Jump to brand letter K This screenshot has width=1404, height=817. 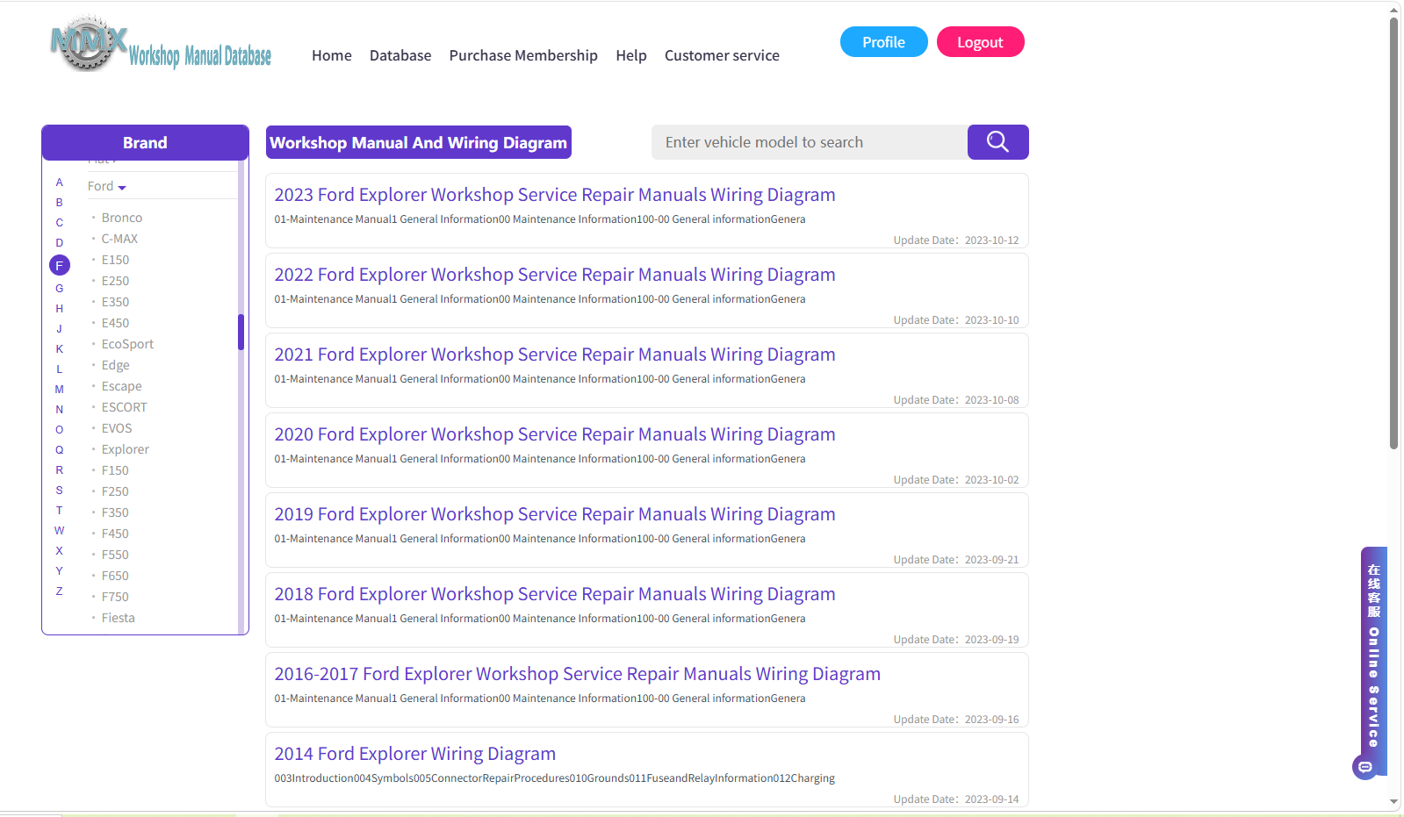60,349
